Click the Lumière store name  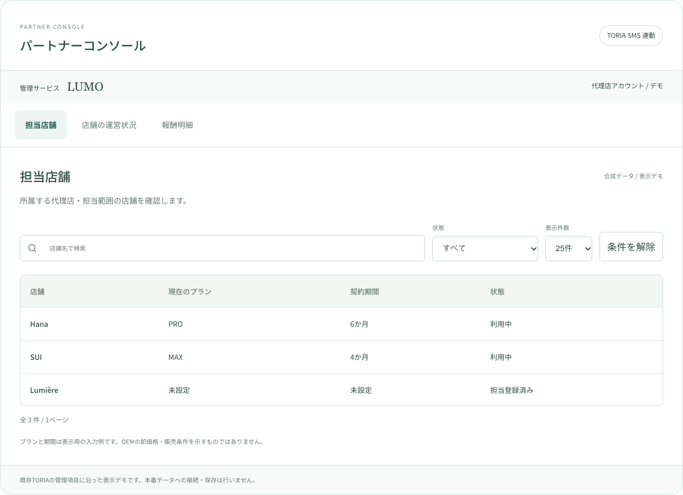[44, 390]
